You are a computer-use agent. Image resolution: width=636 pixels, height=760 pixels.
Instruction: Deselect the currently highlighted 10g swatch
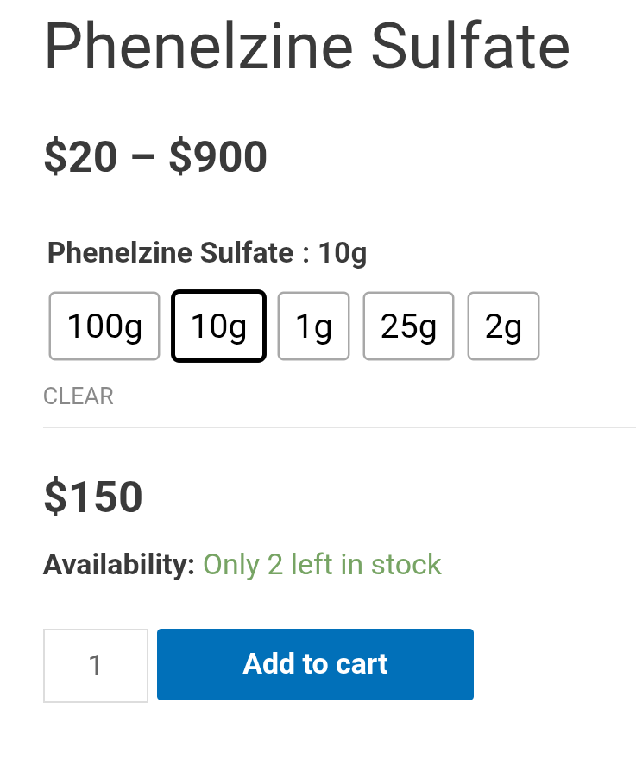pyautogui.click(x=218, y=326)
